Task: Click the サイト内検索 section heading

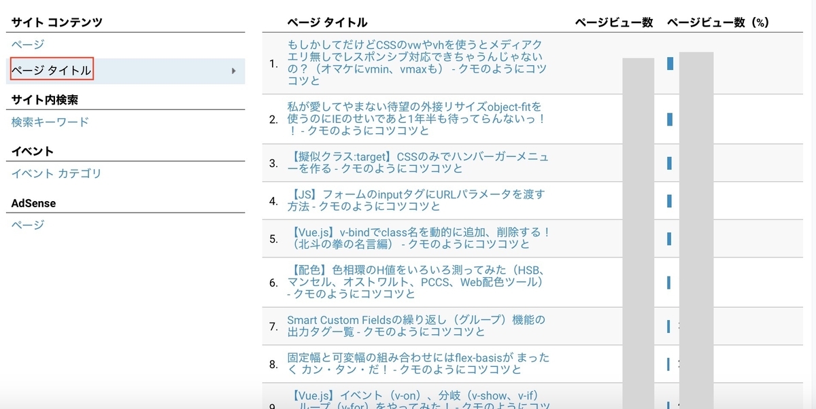Action: tap(45, 100)
